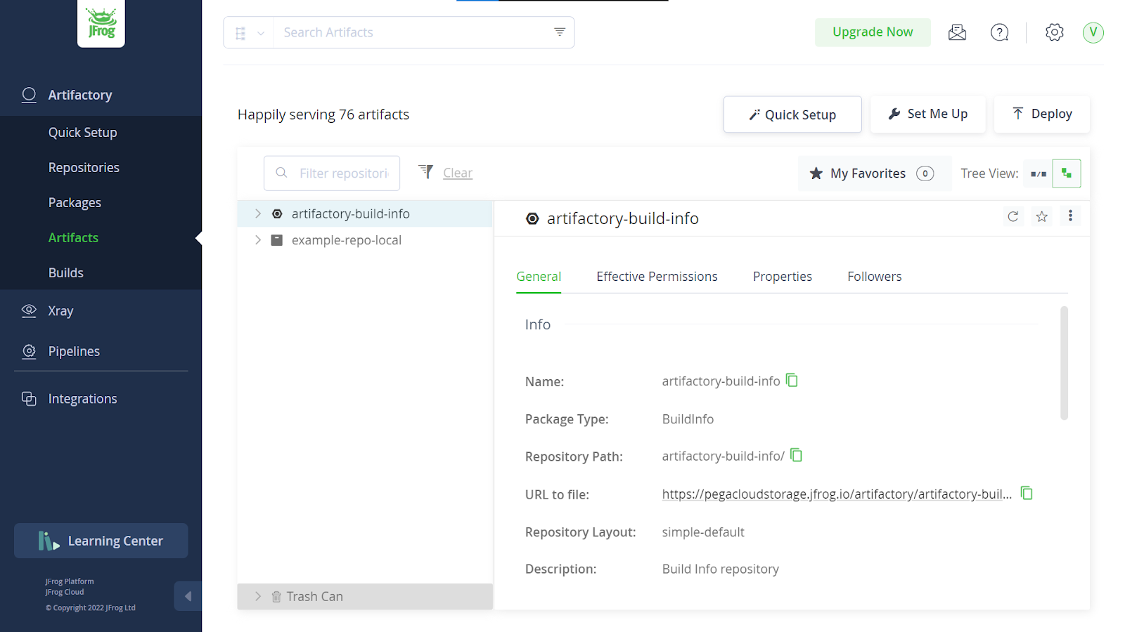The image size is (1125, 632).
Task: Click the Clear filter link
Action: coord(458,173)
